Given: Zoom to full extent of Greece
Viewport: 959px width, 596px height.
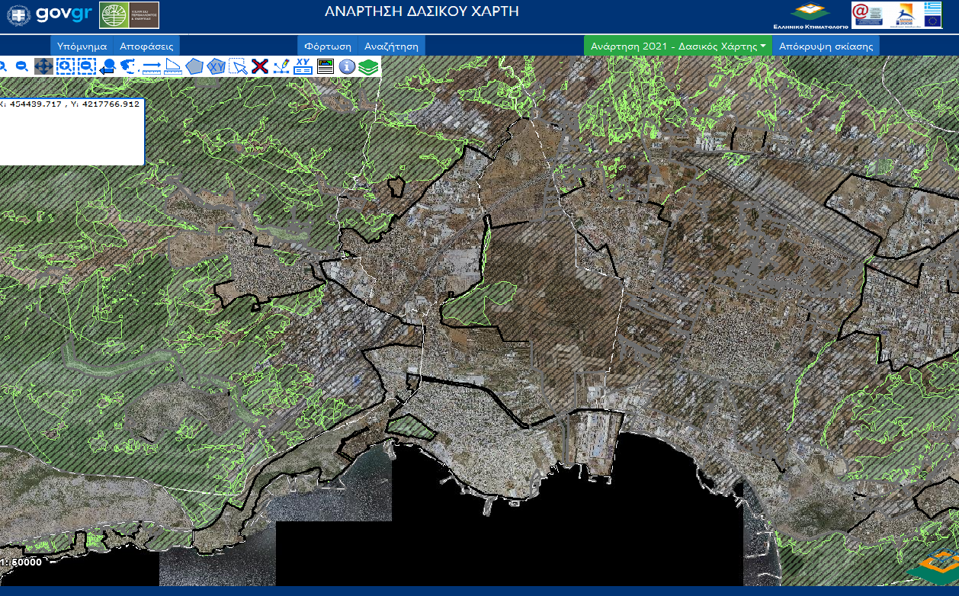Looking at the screenshot, I should 129,66.
